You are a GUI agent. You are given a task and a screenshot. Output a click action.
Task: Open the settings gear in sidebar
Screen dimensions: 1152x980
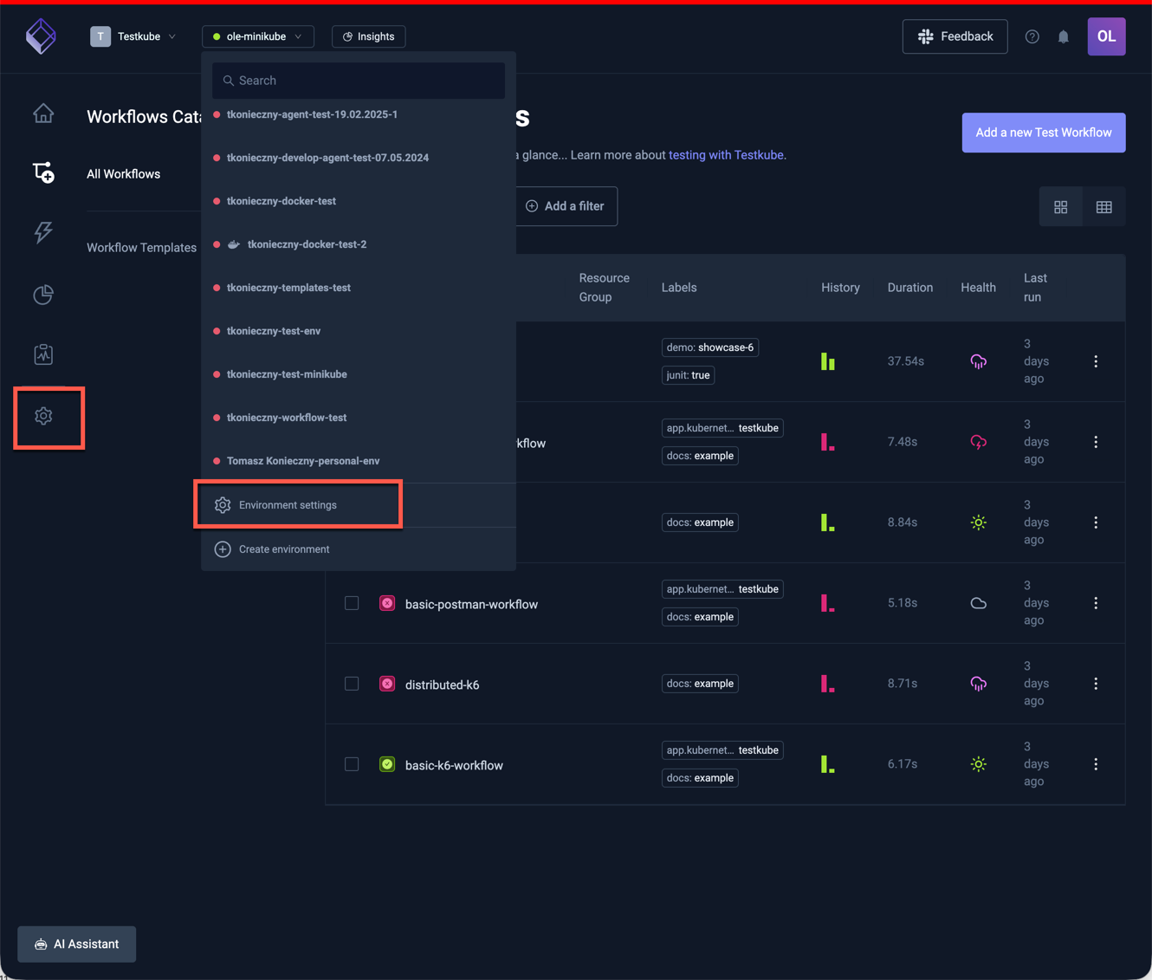43,416
